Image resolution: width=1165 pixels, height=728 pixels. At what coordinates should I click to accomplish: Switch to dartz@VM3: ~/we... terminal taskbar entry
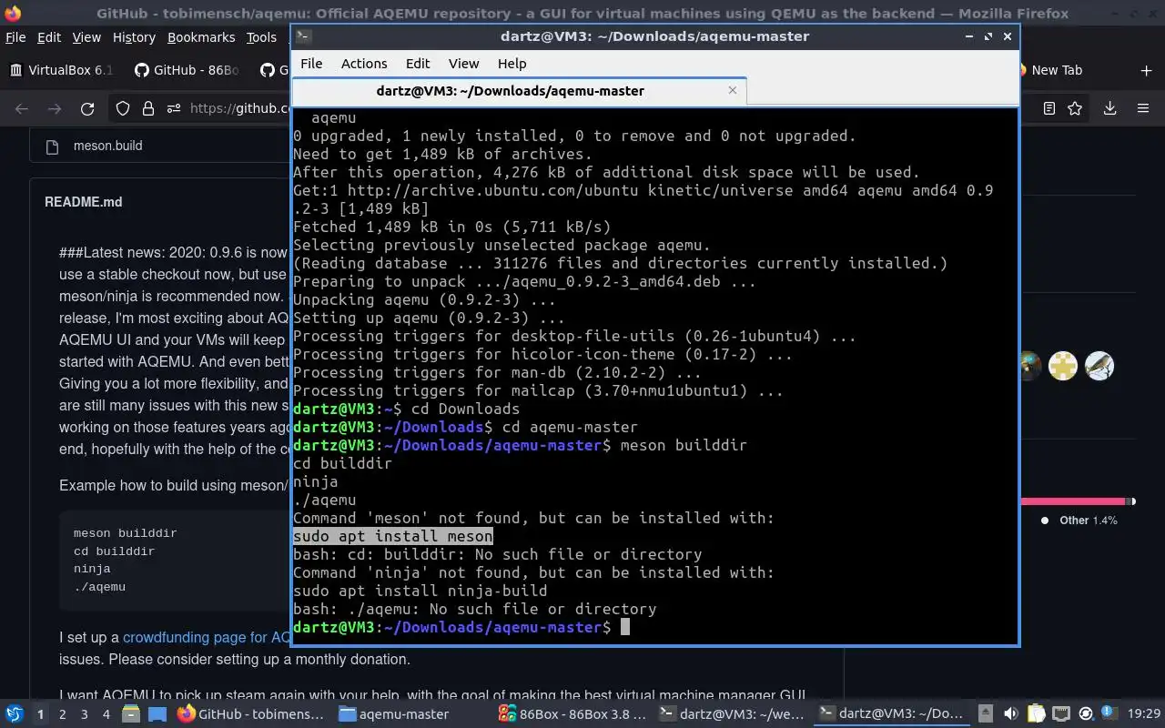click(733, 714)
